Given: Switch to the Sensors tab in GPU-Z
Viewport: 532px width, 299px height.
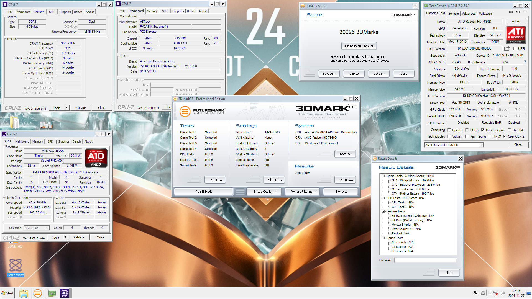Looking at the screenshot, I should click(x=453, y=13).
